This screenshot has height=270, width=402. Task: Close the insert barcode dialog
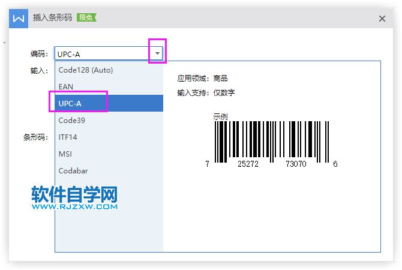click(x=382, y=19)
